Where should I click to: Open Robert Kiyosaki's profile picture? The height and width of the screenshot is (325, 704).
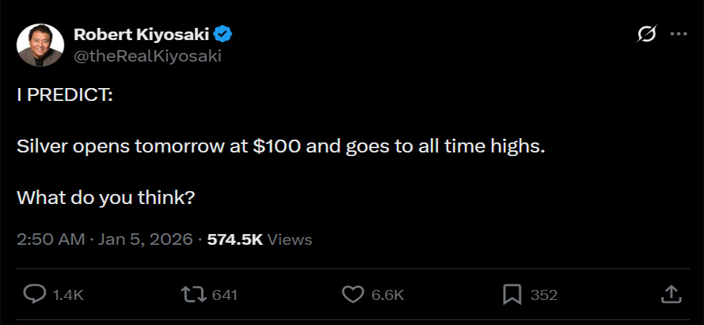point(40,44)
